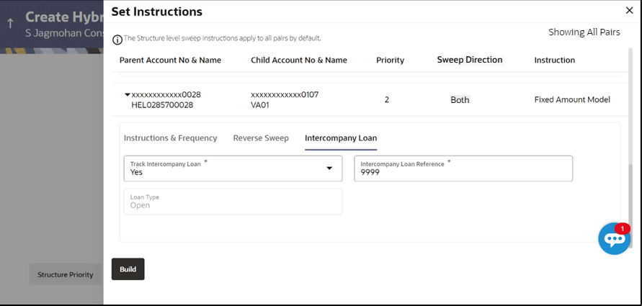Click the back arrow beside Create Hybrid heading
This screenshot has width=642, height=306.
click(10, 23)
